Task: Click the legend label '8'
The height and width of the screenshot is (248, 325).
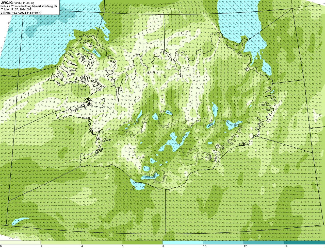Action: 163,246
